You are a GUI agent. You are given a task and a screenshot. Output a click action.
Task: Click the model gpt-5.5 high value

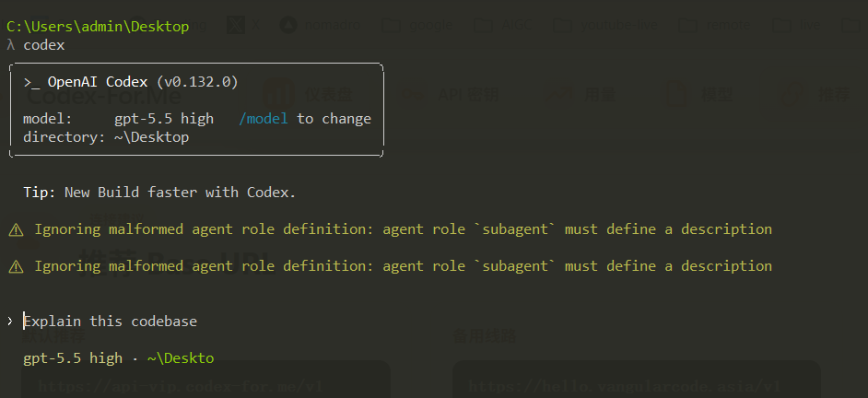164,119
